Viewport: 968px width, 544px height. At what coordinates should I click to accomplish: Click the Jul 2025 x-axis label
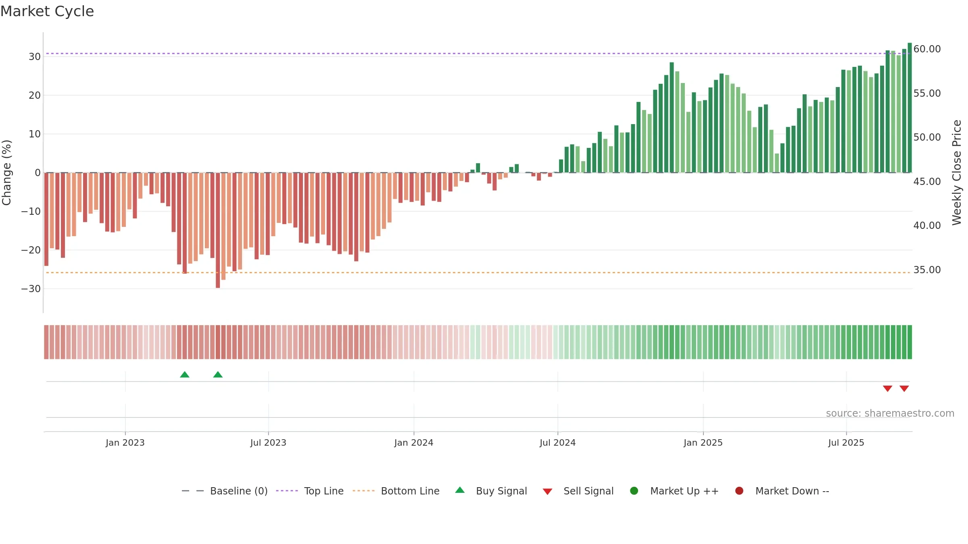846,442
